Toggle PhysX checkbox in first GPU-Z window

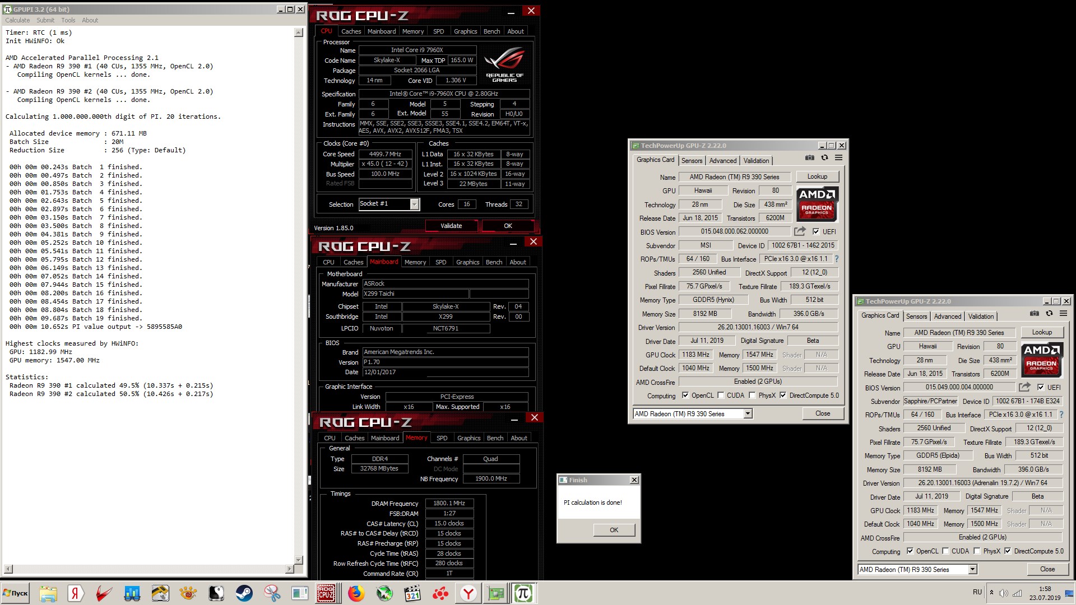pyautogui.click(x=753, y=395)
